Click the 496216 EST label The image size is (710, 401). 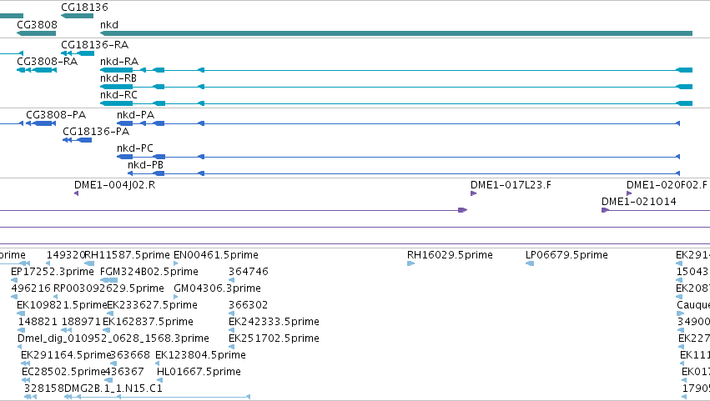(31, 288)
